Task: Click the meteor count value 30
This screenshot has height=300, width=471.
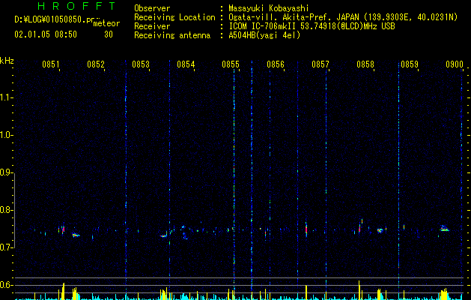Action: 109,34
